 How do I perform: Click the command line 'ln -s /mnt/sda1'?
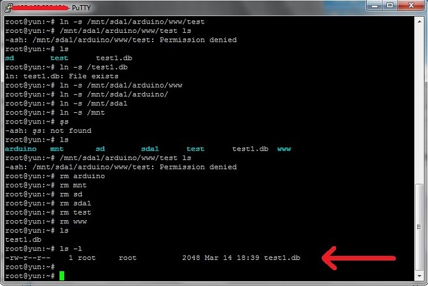point(93,104)
